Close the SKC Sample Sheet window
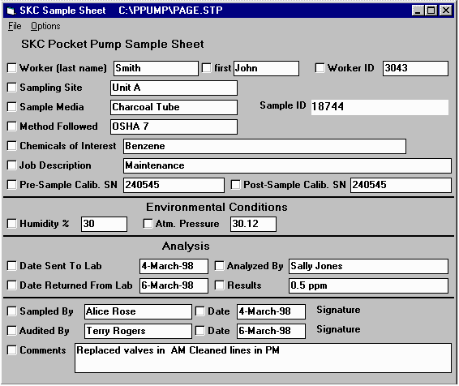 click(x=445, y=11)
